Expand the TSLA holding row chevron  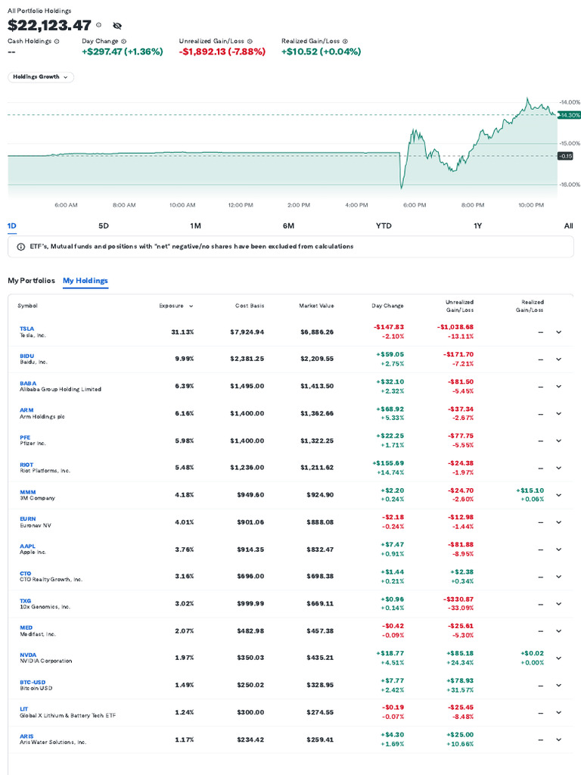tap(558, 331)
